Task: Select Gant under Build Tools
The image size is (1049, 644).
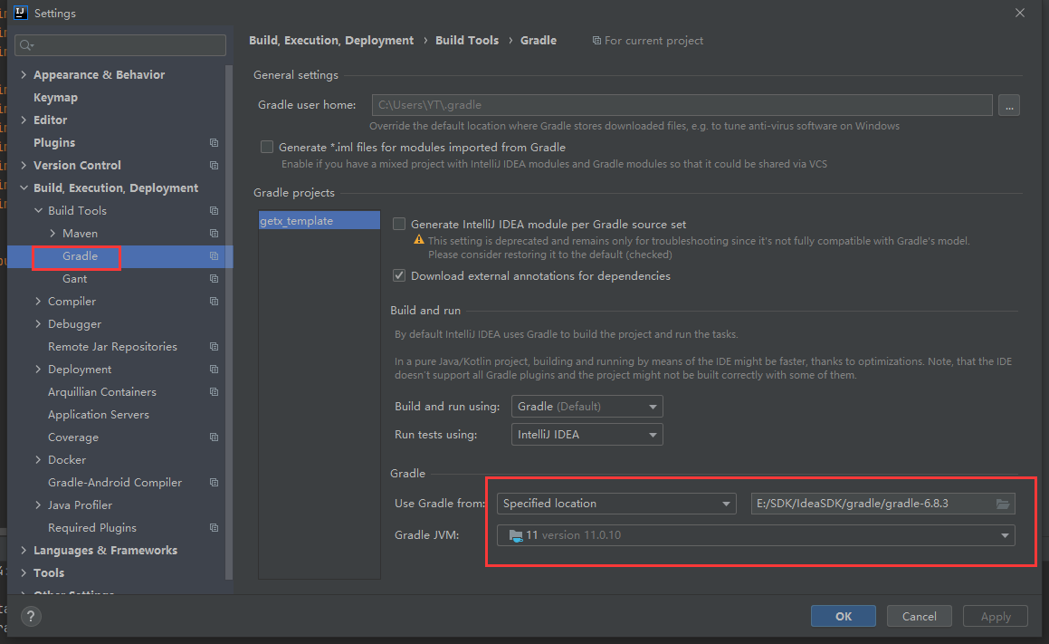Action: (75, 278)
